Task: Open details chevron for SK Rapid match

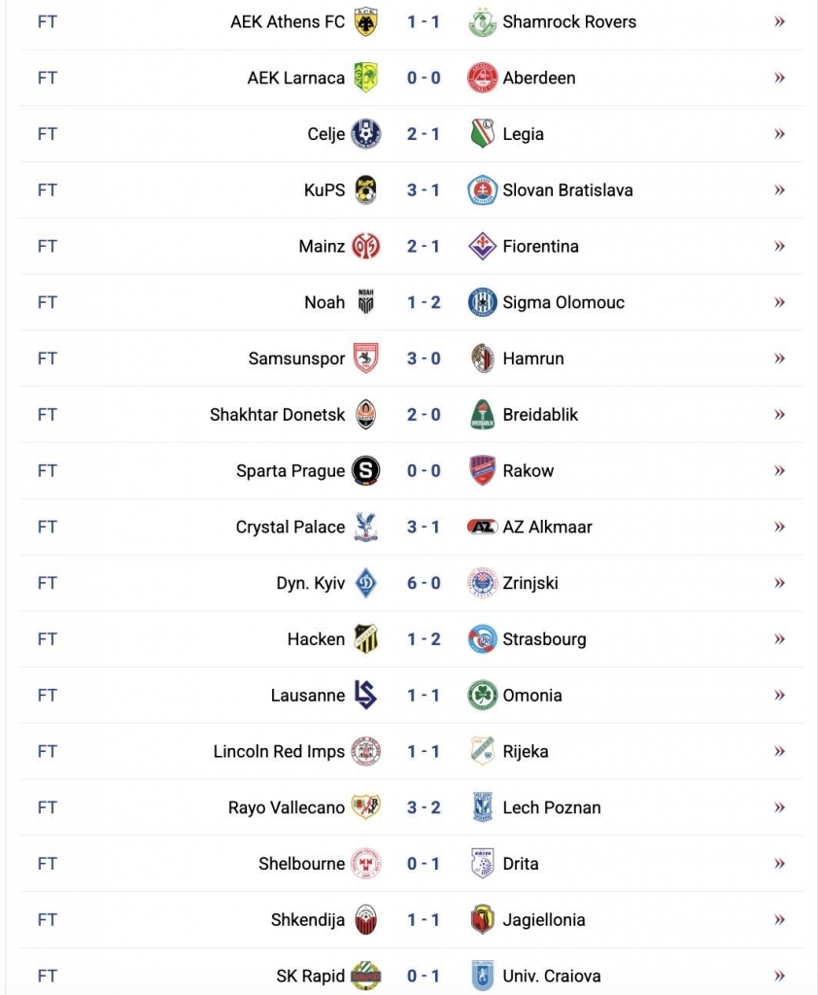Action: [x=777, y=975]
